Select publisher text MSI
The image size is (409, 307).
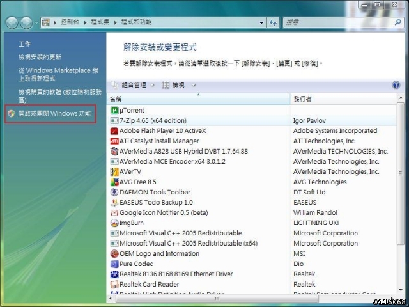[x=299, y=253]
